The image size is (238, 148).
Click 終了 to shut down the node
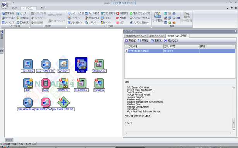[x=120, y=22]
